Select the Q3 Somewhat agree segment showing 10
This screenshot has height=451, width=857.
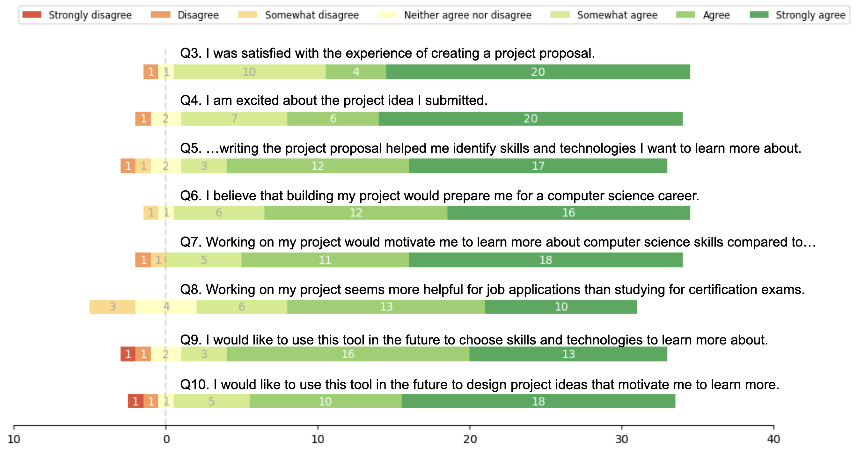point(249,72)
